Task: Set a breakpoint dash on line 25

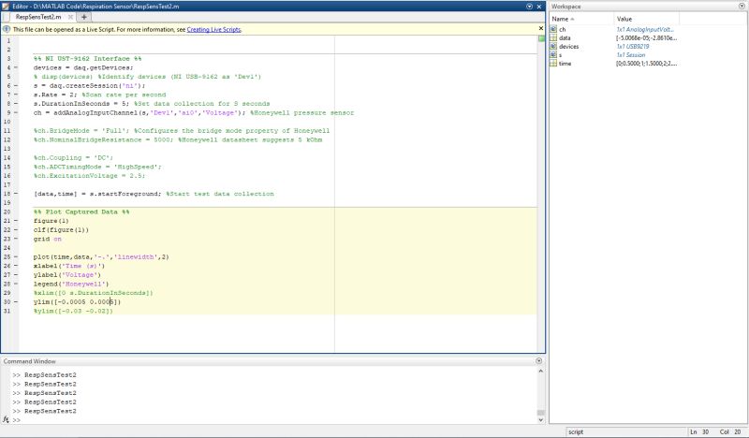Action: (x=16, y=256)
